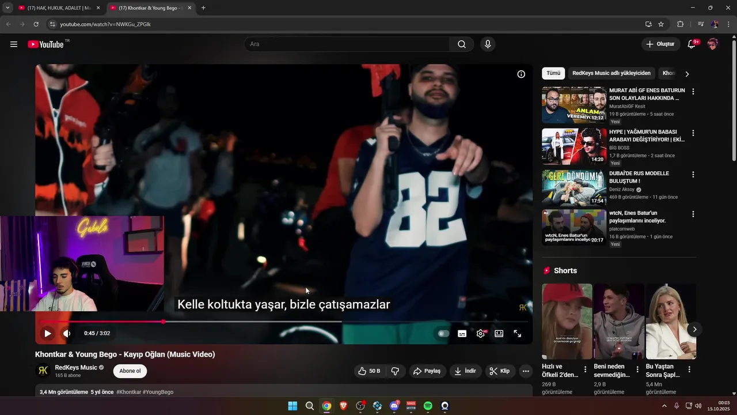Open player settings gear
The height and width of the screenshot is (415, 737).
coord(481,333)
